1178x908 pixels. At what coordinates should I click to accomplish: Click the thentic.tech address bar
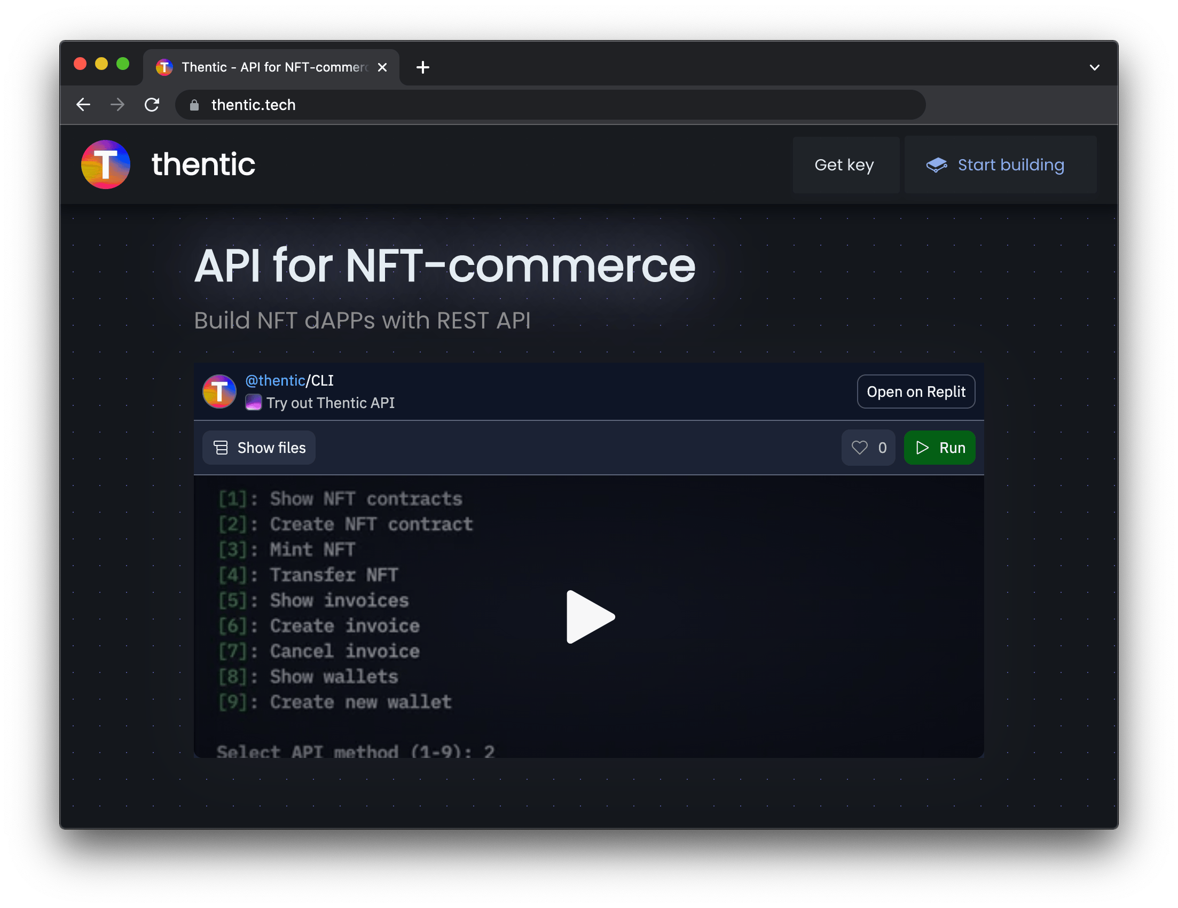tap(550, 105)
